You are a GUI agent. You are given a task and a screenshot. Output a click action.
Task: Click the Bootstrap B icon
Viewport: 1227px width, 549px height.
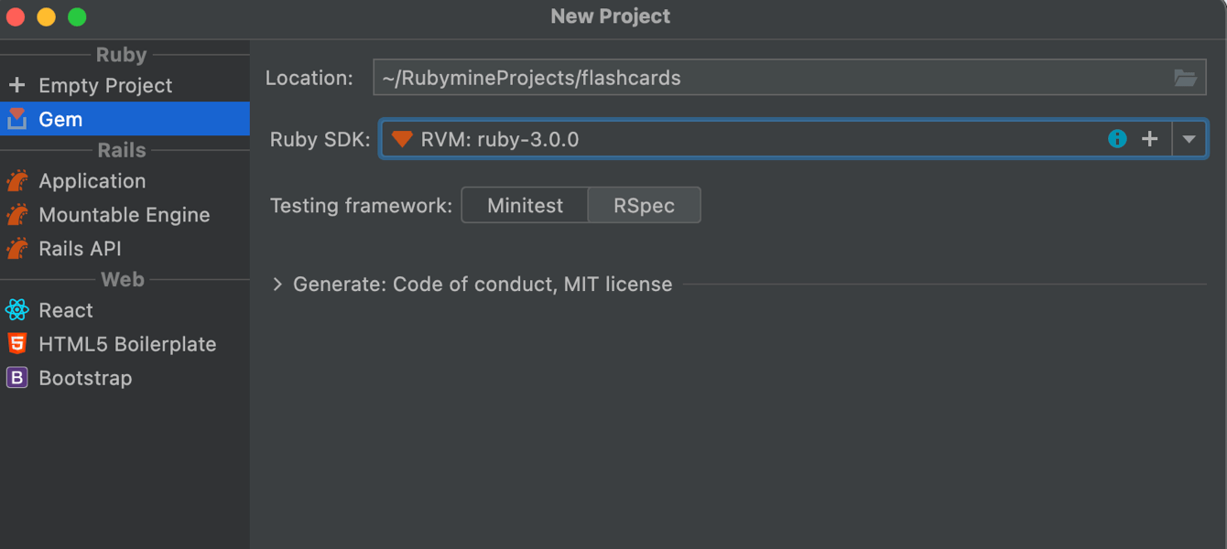(x=17, y=378)
